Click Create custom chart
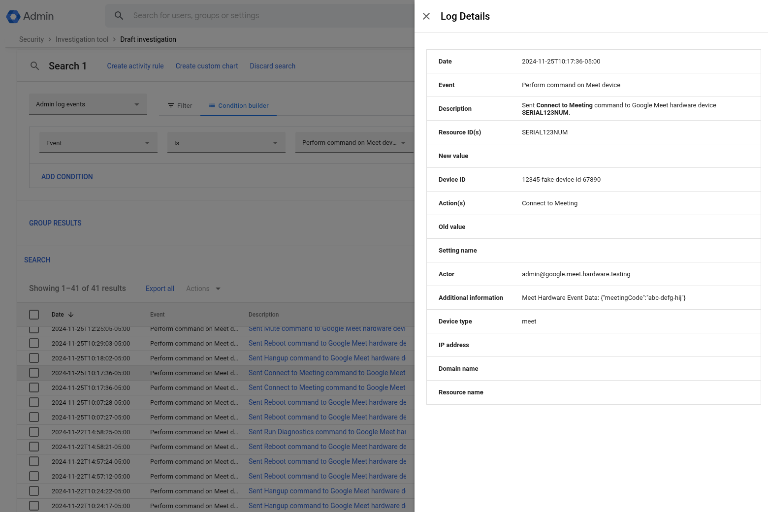This screenshot has width=768, height=516. pyautogui.click(x=207, y=66)
